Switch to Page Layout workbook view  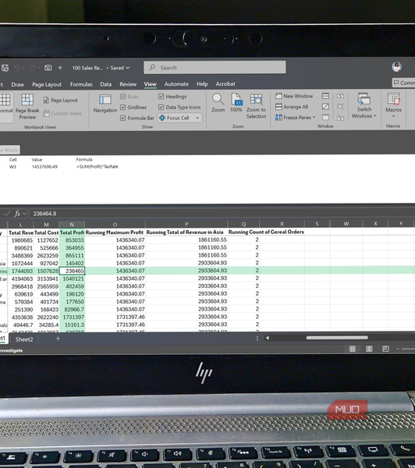(61, 101)
